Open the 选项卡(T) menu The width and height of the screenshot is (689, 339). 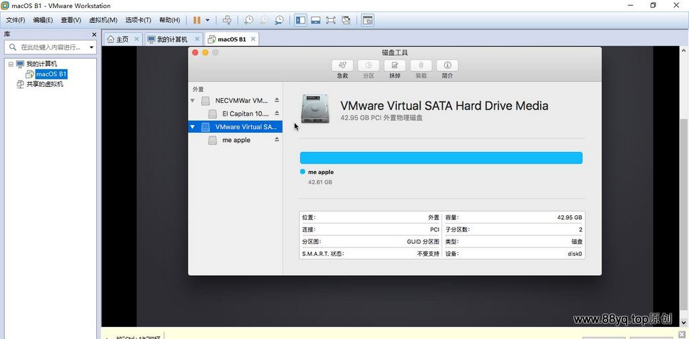tap(138, 20)
